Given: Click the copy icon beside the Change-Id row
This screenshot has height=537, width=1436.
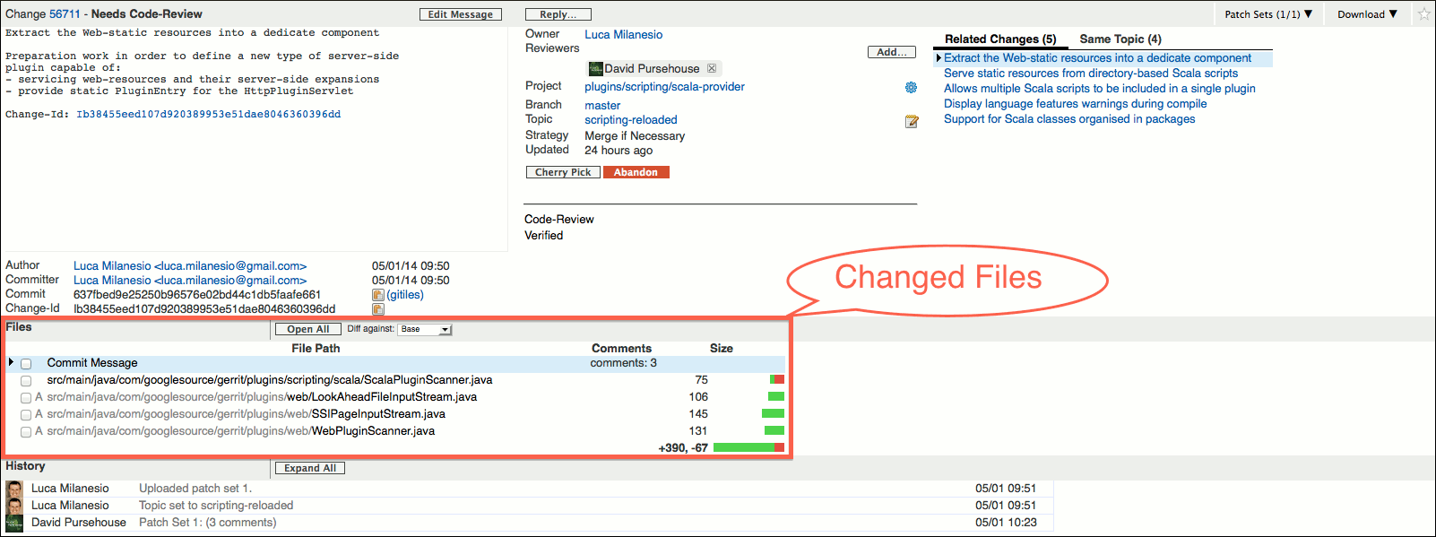Looking at the screenshot, I should (377, 309).
